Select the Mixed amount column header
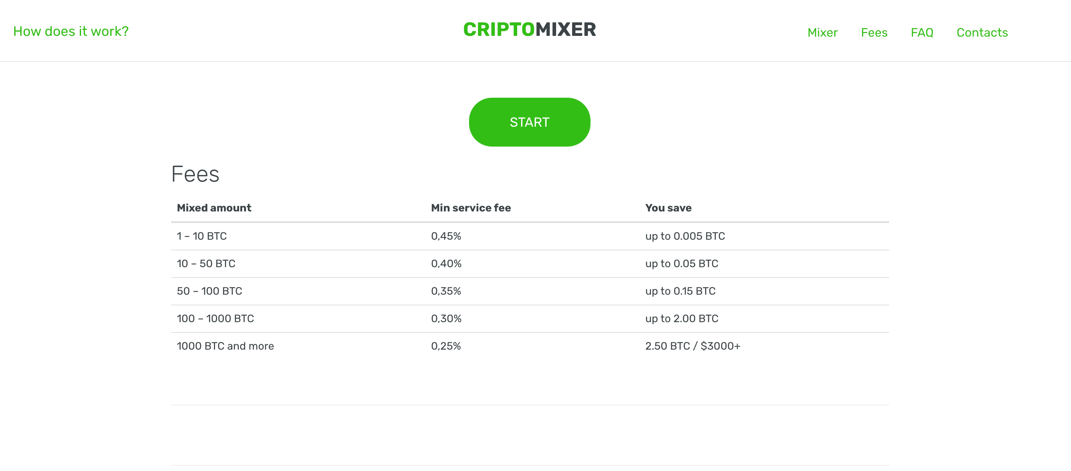Viewport: 1071px width, 471px height. click(214, 208)
